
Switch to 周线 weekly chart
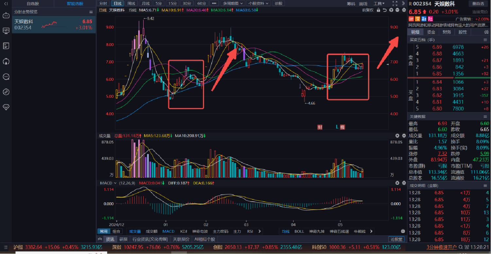tap(131, 3)
